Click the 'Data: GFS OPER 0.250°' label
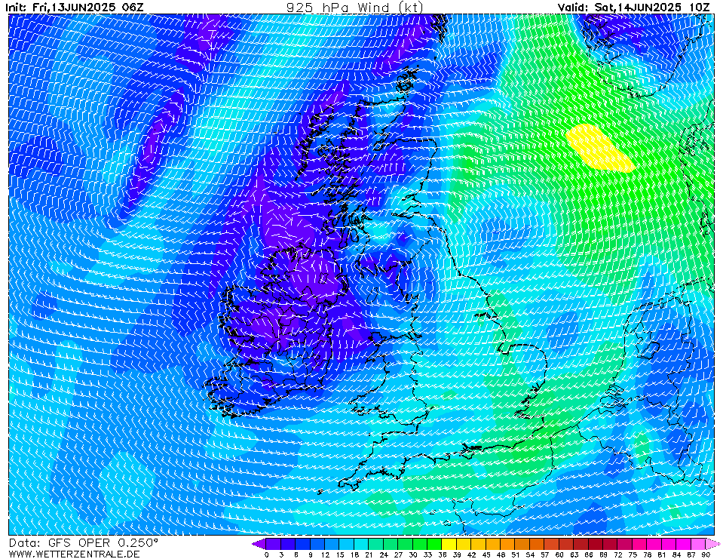Screen dimensions: 723x559 (x=84, y=543)
